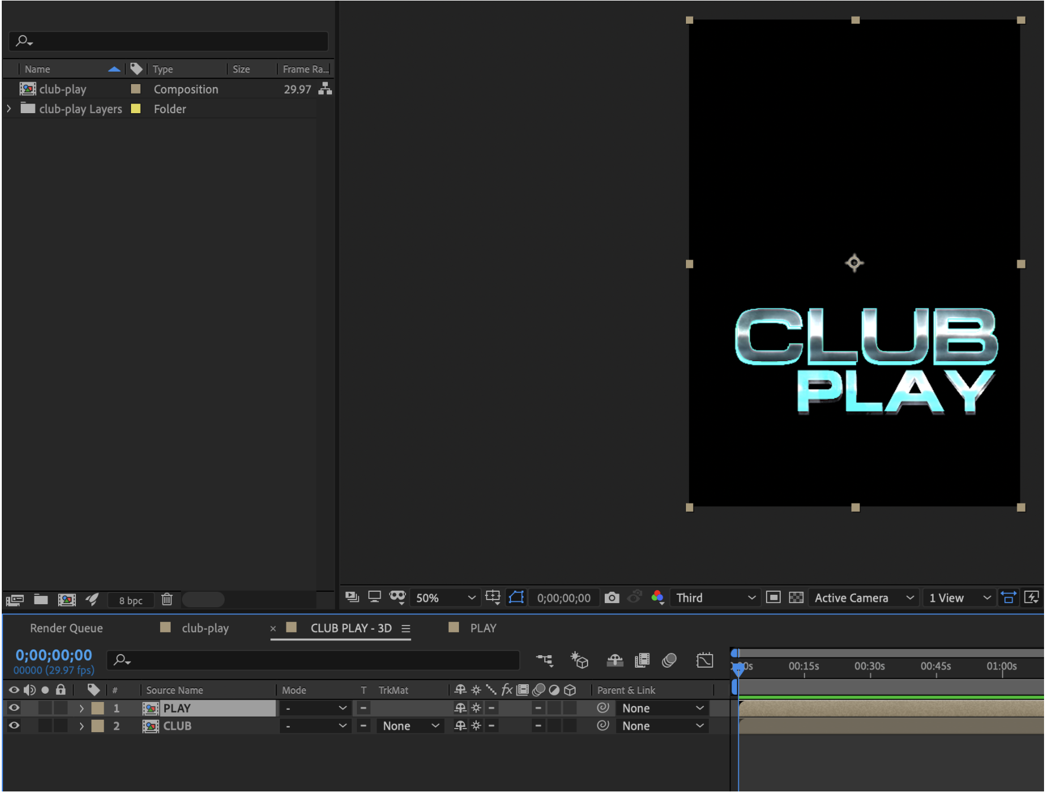Open resolution dropdown showing Third
Image resolution: width=1047 pixels, height=795 pixels.
pos(716,598)
